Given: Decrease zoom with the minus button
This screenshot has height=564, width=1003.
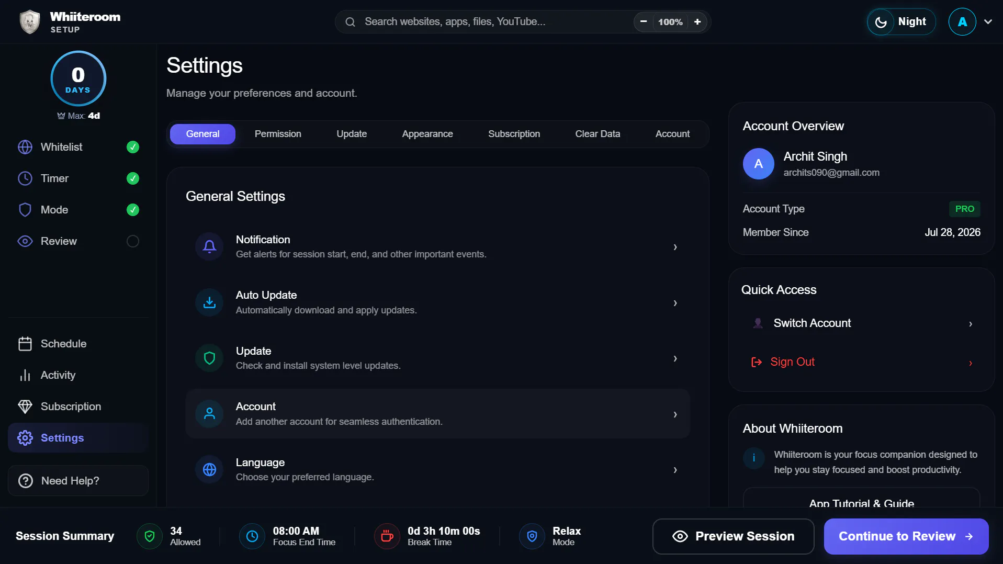Looking at the screenshot, I should 644,22.
